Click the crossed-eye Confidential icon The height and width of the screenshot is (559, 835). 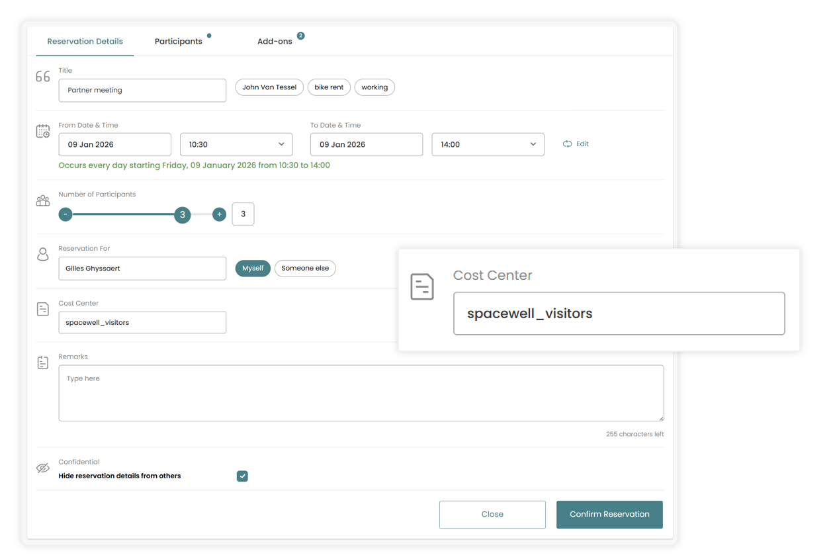[43, 468]
